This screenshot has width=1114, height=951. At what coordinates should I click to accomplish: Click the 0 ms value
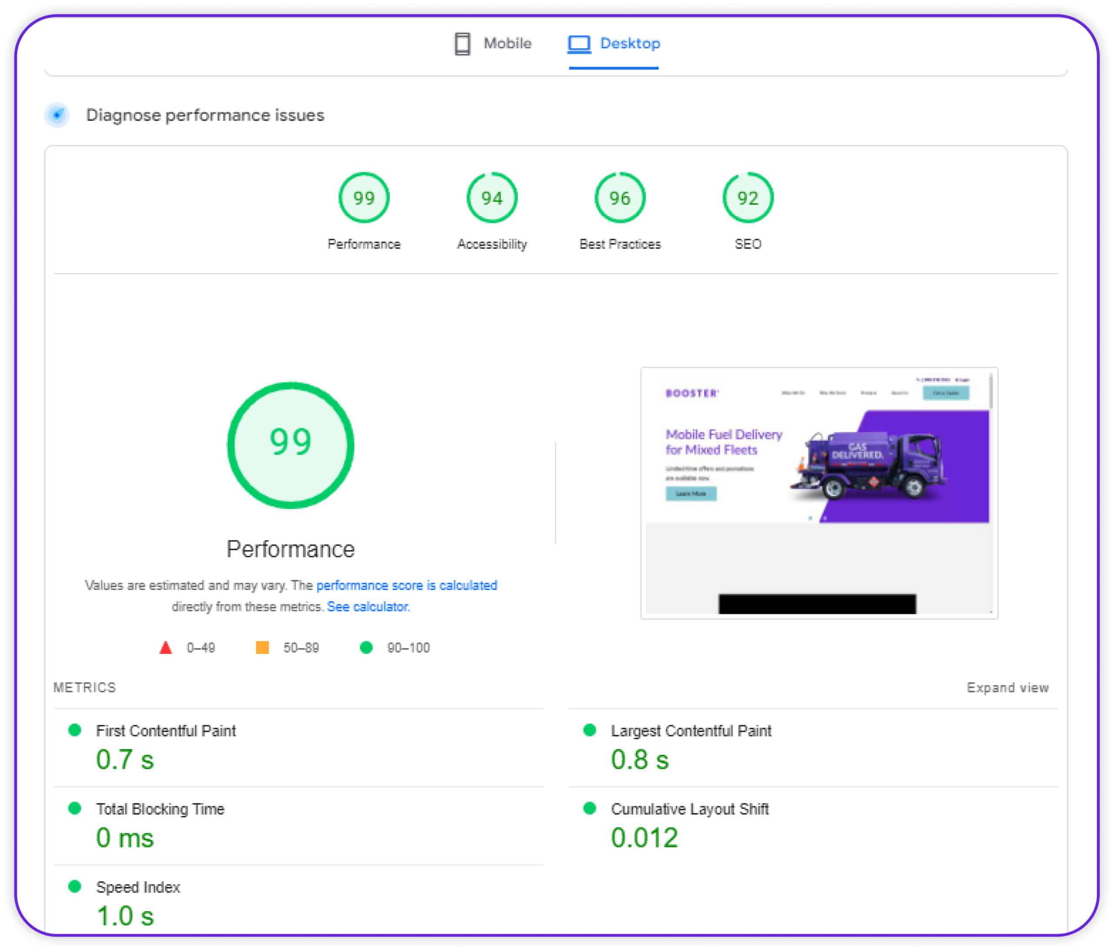[x=125, y=838]
